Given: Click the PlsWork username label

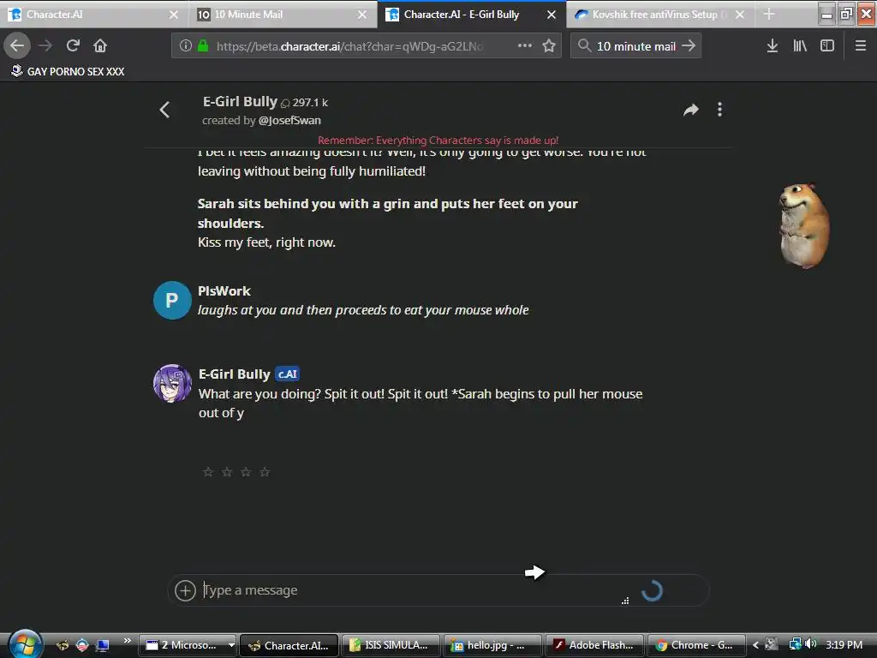Looking at the screenshot, I should [x=224, y=291].
